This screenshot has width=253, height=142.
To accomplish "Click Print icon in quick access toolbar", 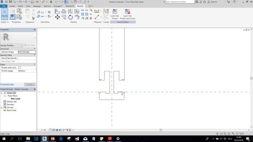I will (32, 2).
